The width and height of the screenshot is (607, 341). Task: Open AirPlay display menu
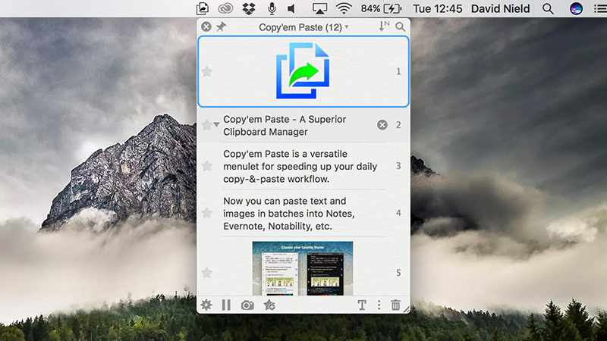319,8
